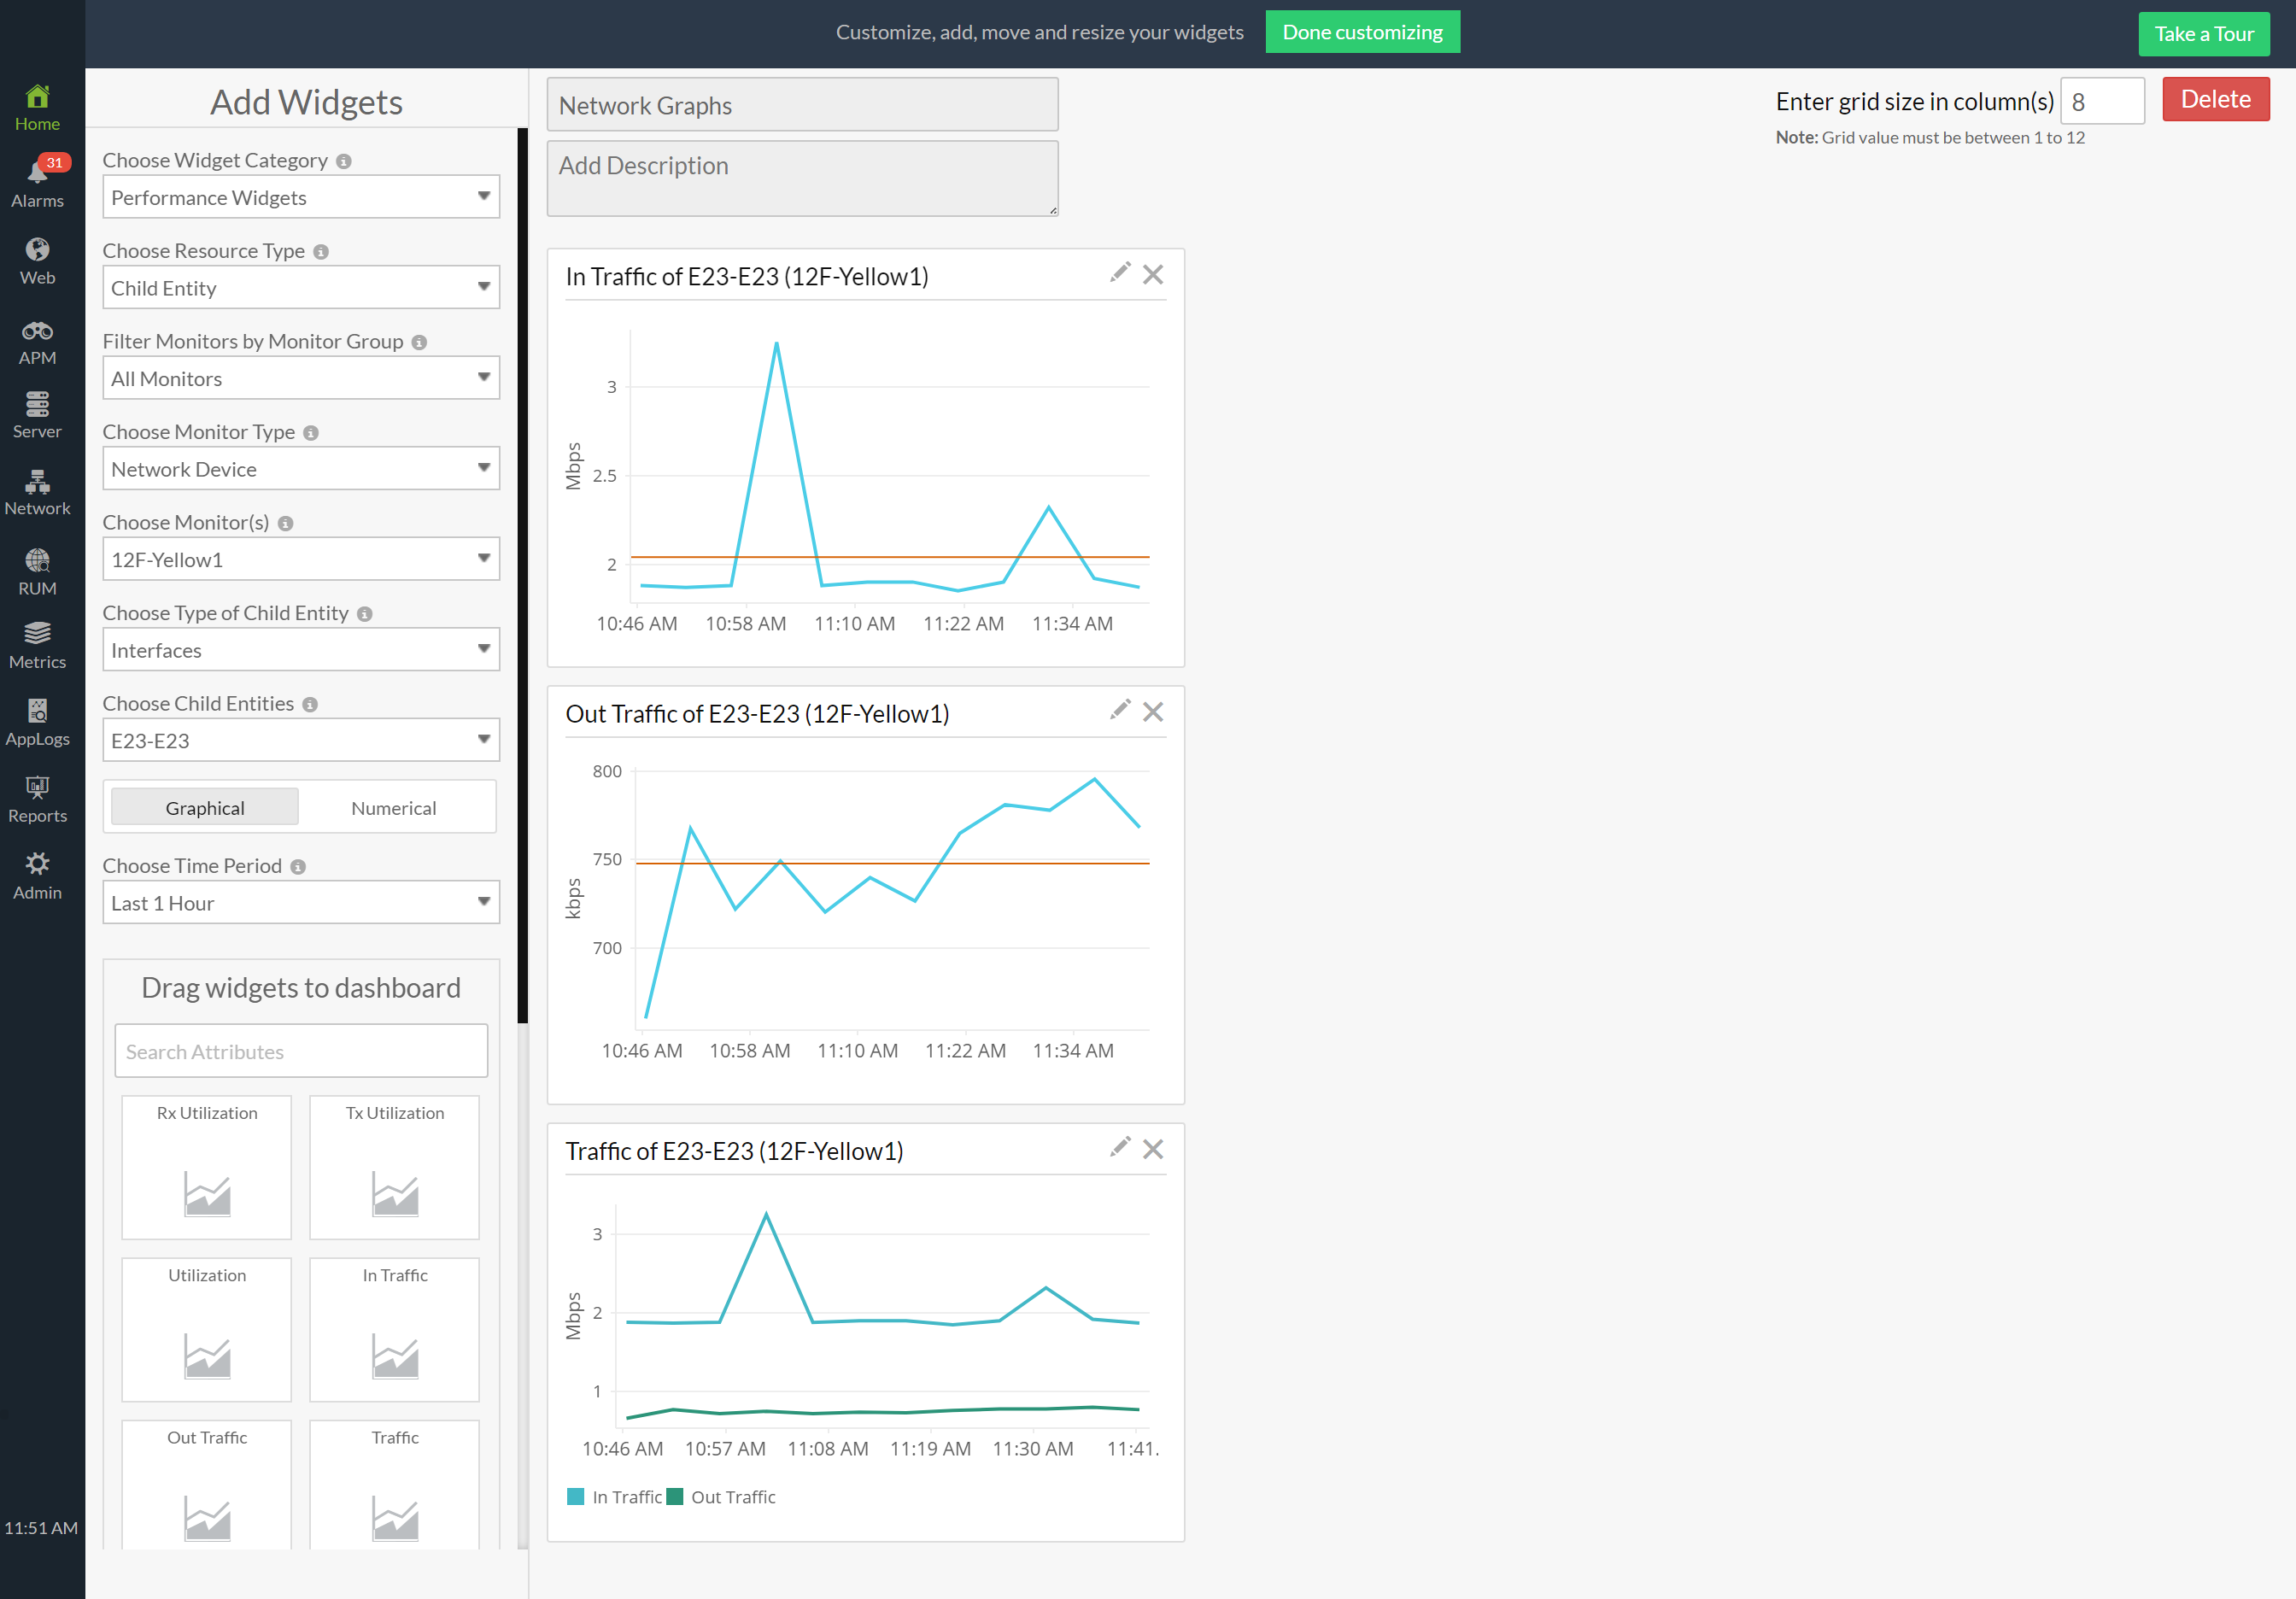Screen dimensions: 2296x1599
Task: Click the Search Attributes field
Action: (300, 1051)
